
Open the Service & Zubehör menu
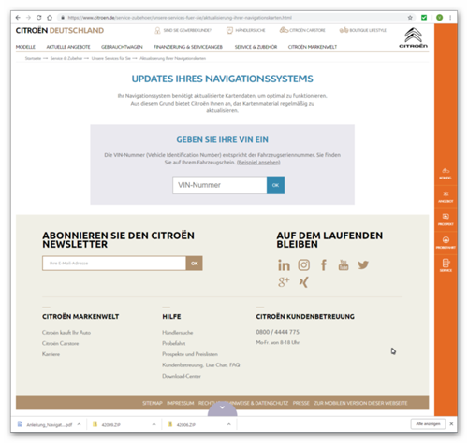(x=256, y=47)
